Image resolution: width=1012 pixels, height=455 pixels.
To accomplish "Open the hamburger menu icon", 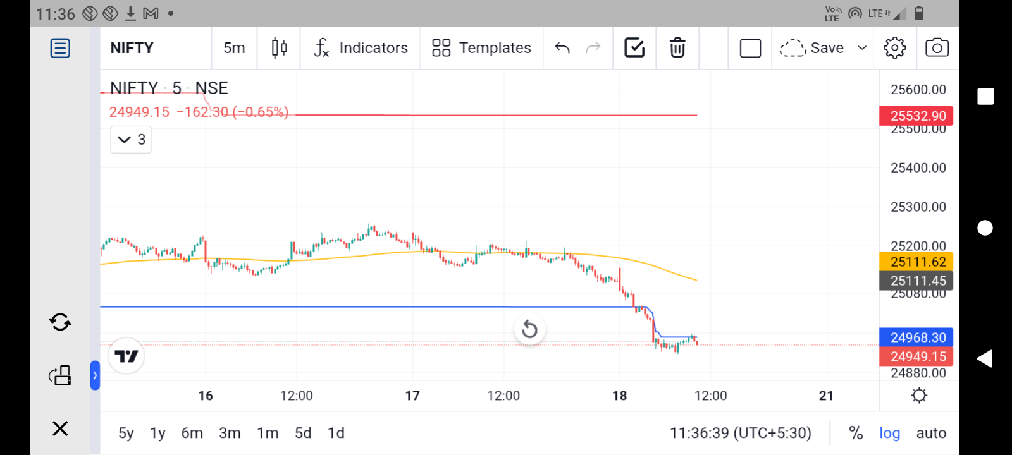I will [60, 48].
